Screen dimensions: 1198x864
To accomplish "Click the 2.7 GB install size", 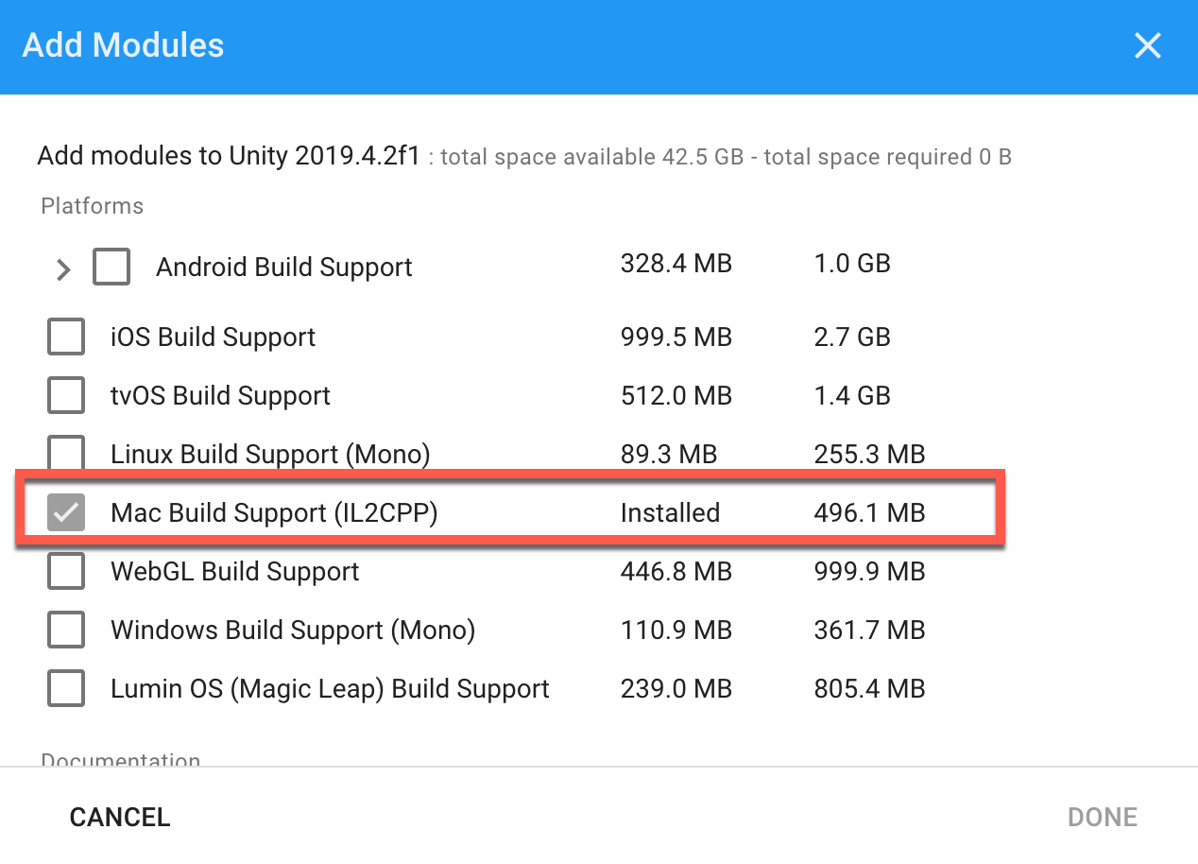I will (852, 337).
